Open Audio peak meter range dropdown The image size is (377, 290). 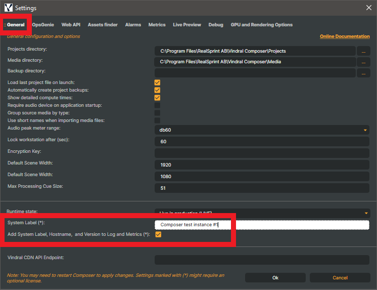pos(262,130)
